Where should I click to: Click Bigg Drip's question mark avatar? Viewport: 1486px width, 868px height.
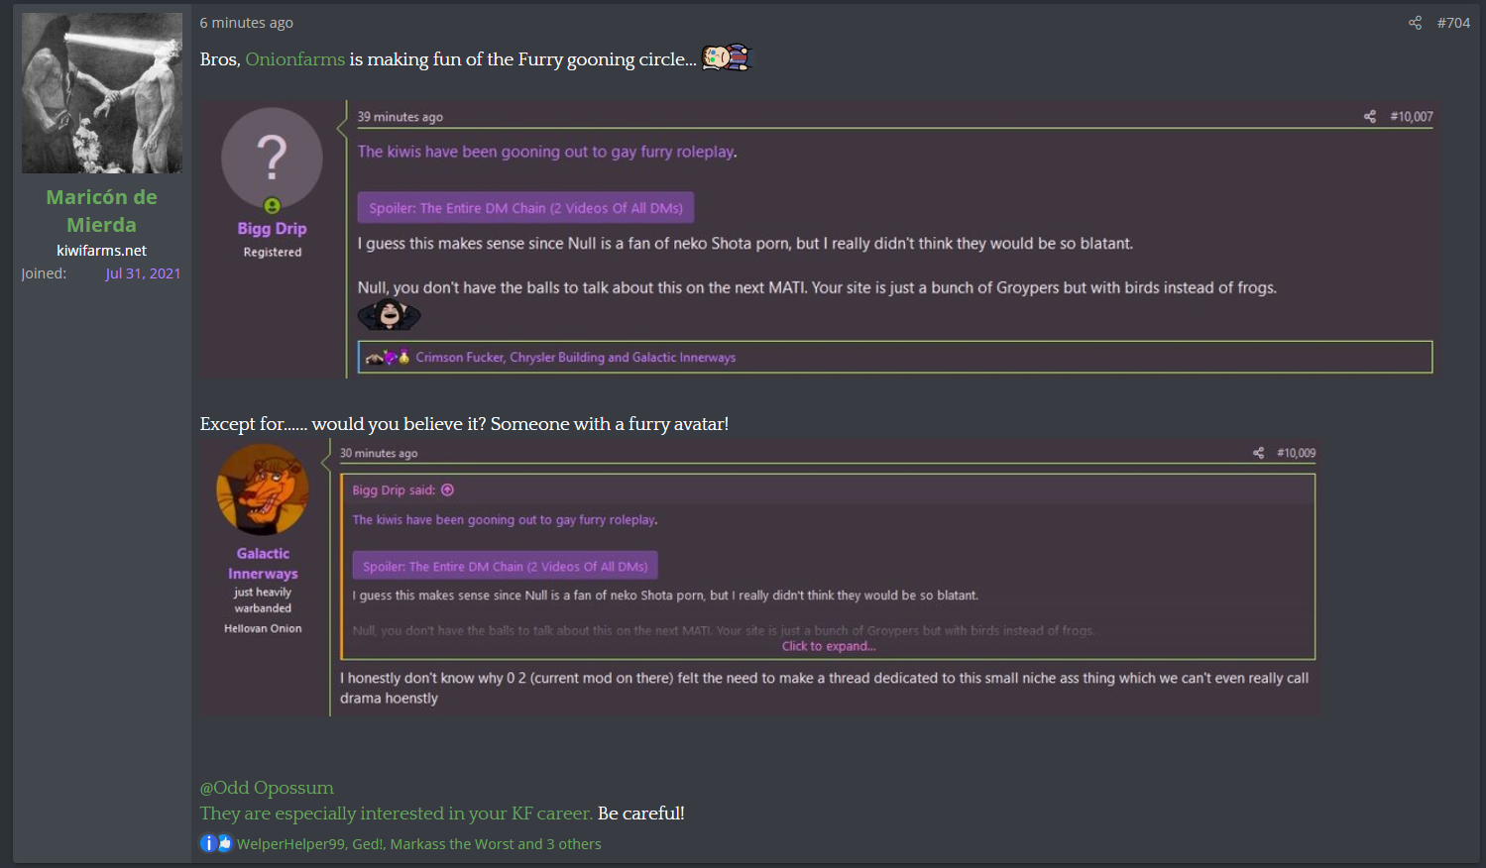pos(272,157)
